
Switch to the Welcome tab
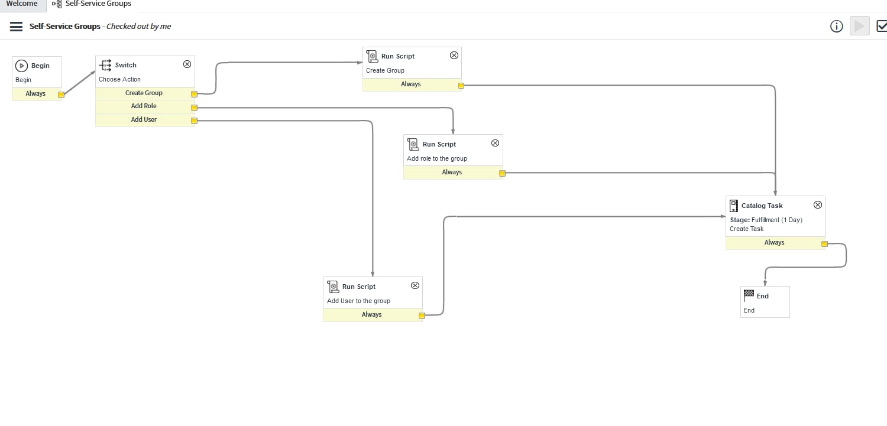click(22, 4)
